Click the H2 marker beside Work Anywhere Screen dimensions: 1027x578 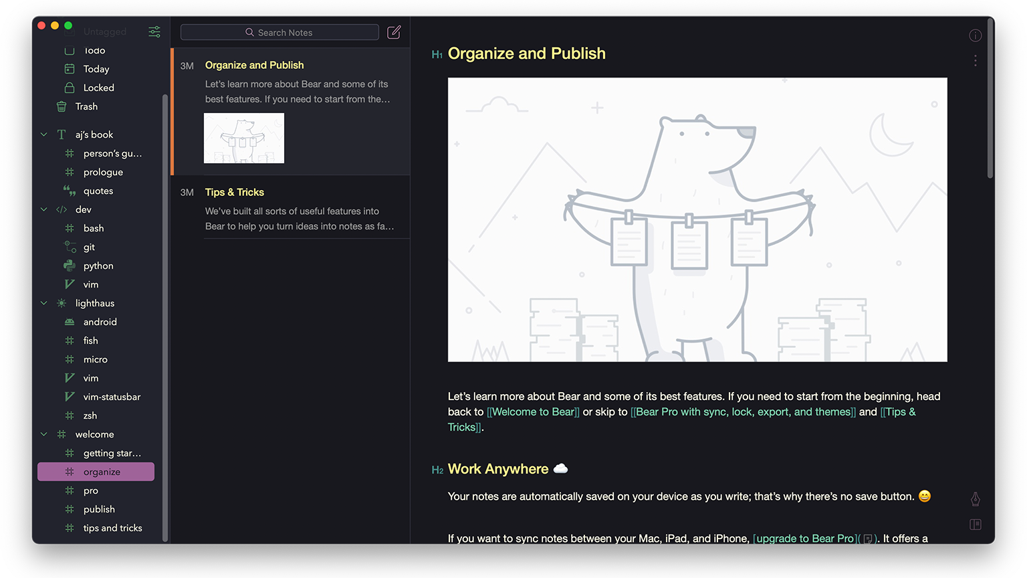(438, 470)
